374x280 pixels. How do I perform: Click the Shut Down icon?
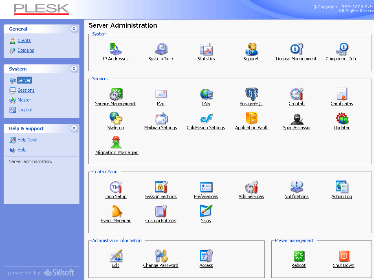[x=344, y=256]
